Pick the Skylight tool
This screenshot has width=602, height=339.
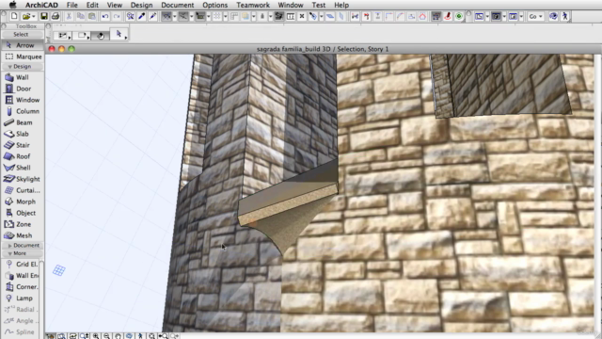(x=23, y=179)
